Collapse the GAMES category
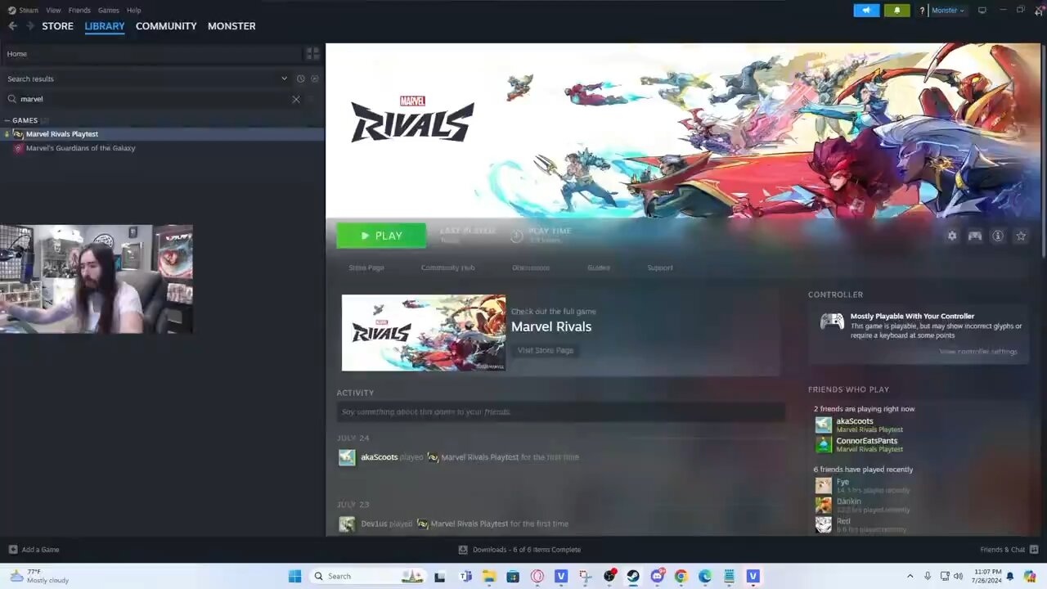1047x589 pixels. [x=25, y=120]
